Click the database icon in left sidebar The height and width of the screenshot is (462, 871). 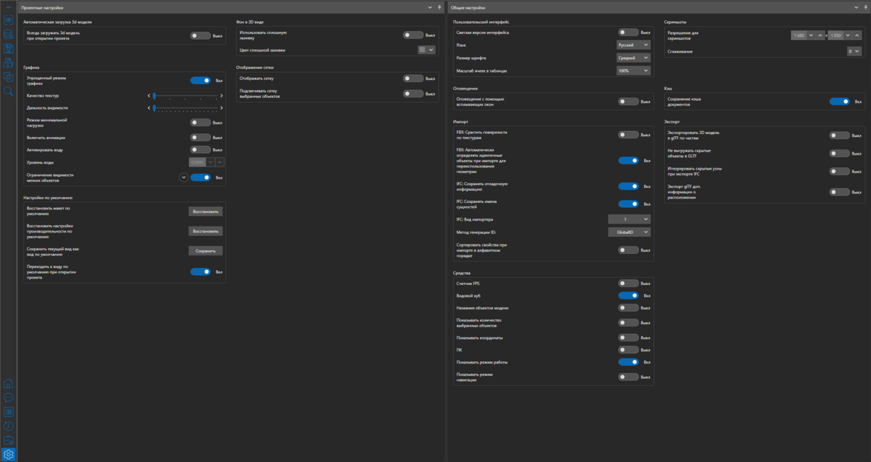coord(8,35)
